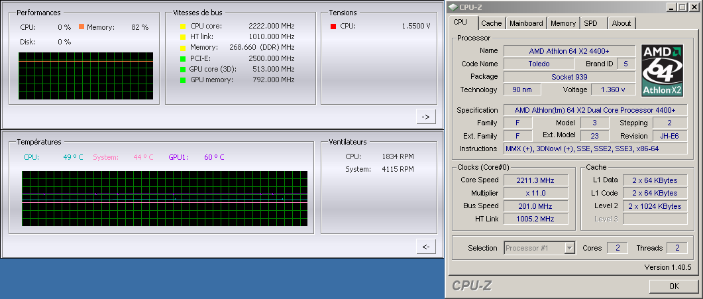Click the CPU core '2222.000 MHz' value
Viewport: 703px width, 299px height.
271,27
